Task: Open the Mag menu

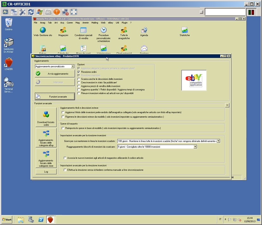Action: pyautogui.click(x=78, y=23)
